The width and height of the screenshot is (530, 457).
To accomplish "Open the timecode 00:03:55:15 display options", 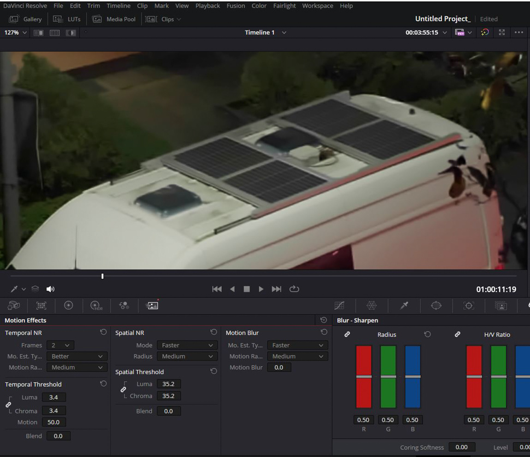I will click(x=445, y=33).
